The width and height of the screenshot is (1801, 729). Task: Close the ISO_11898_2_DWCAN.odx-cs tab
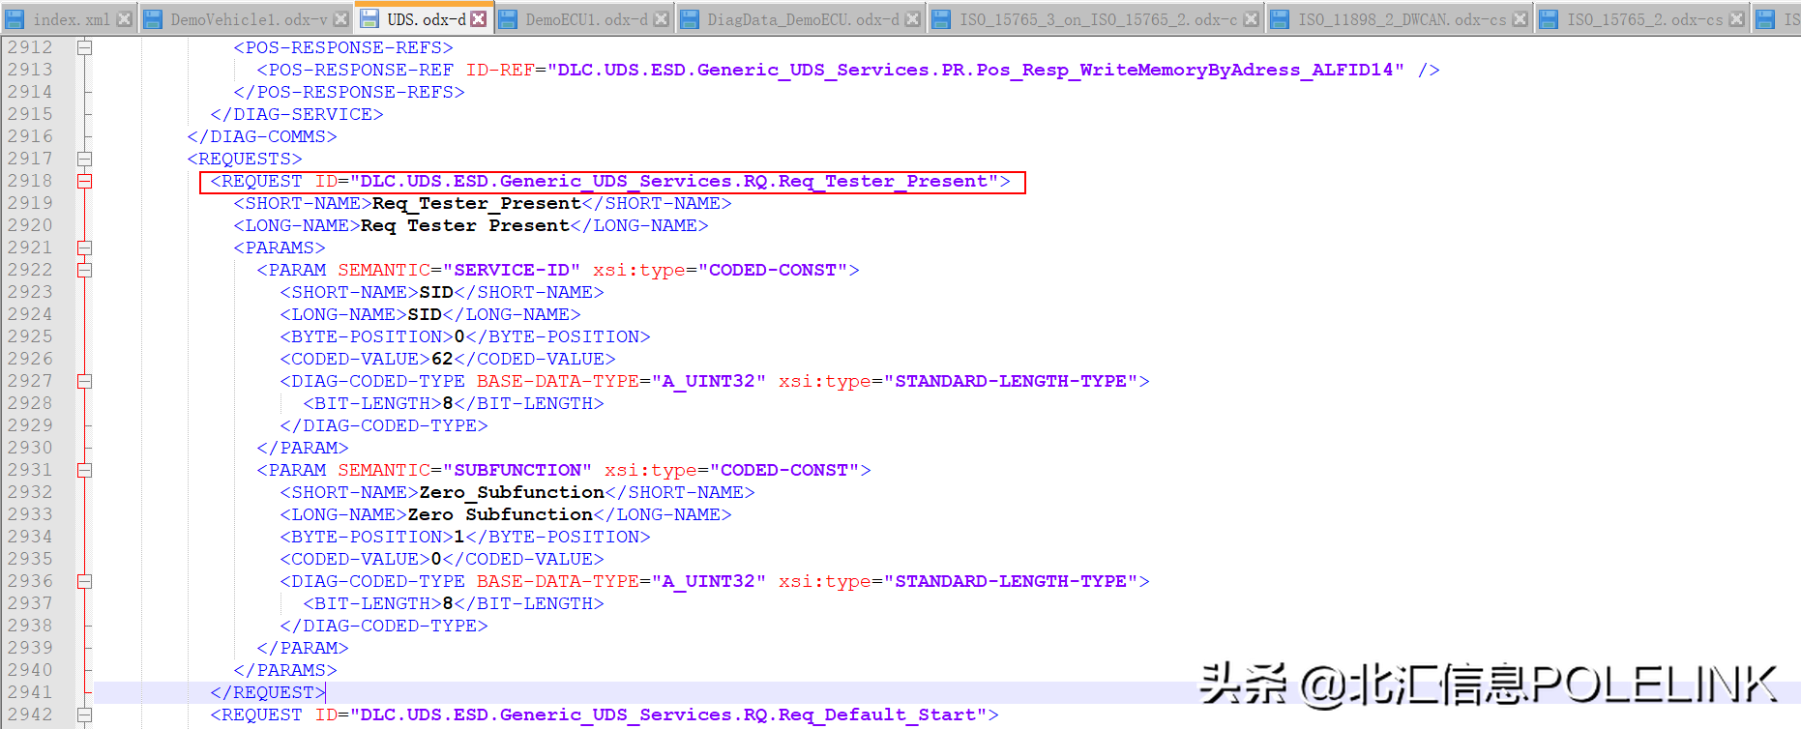[x=1520, y=19]
